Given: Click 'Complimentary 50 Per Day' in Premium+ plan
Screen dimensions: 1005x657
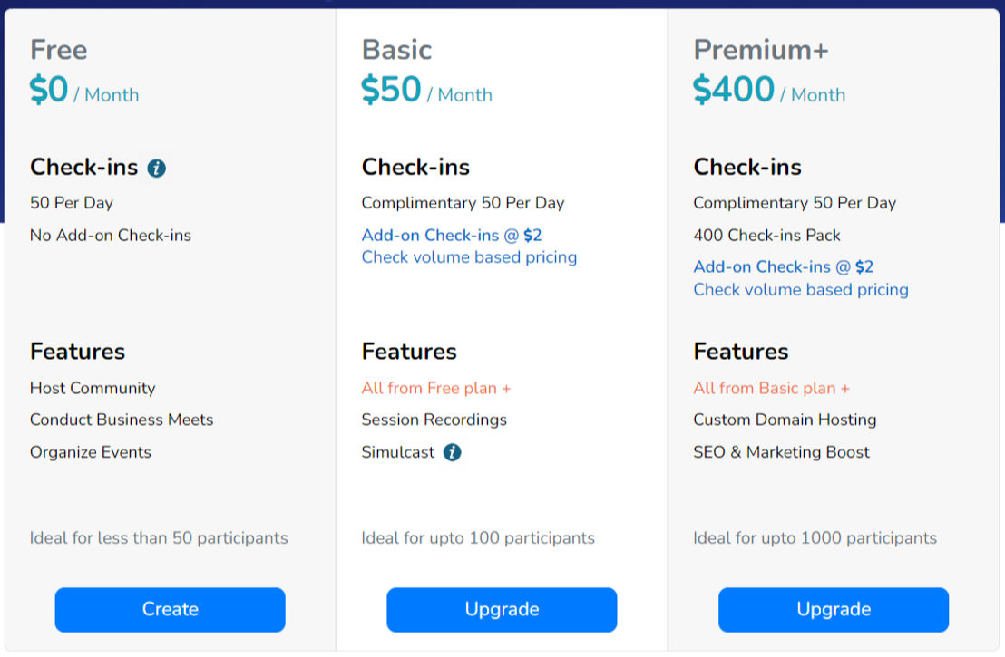Looking at the screenshot, I should [795, 203].
